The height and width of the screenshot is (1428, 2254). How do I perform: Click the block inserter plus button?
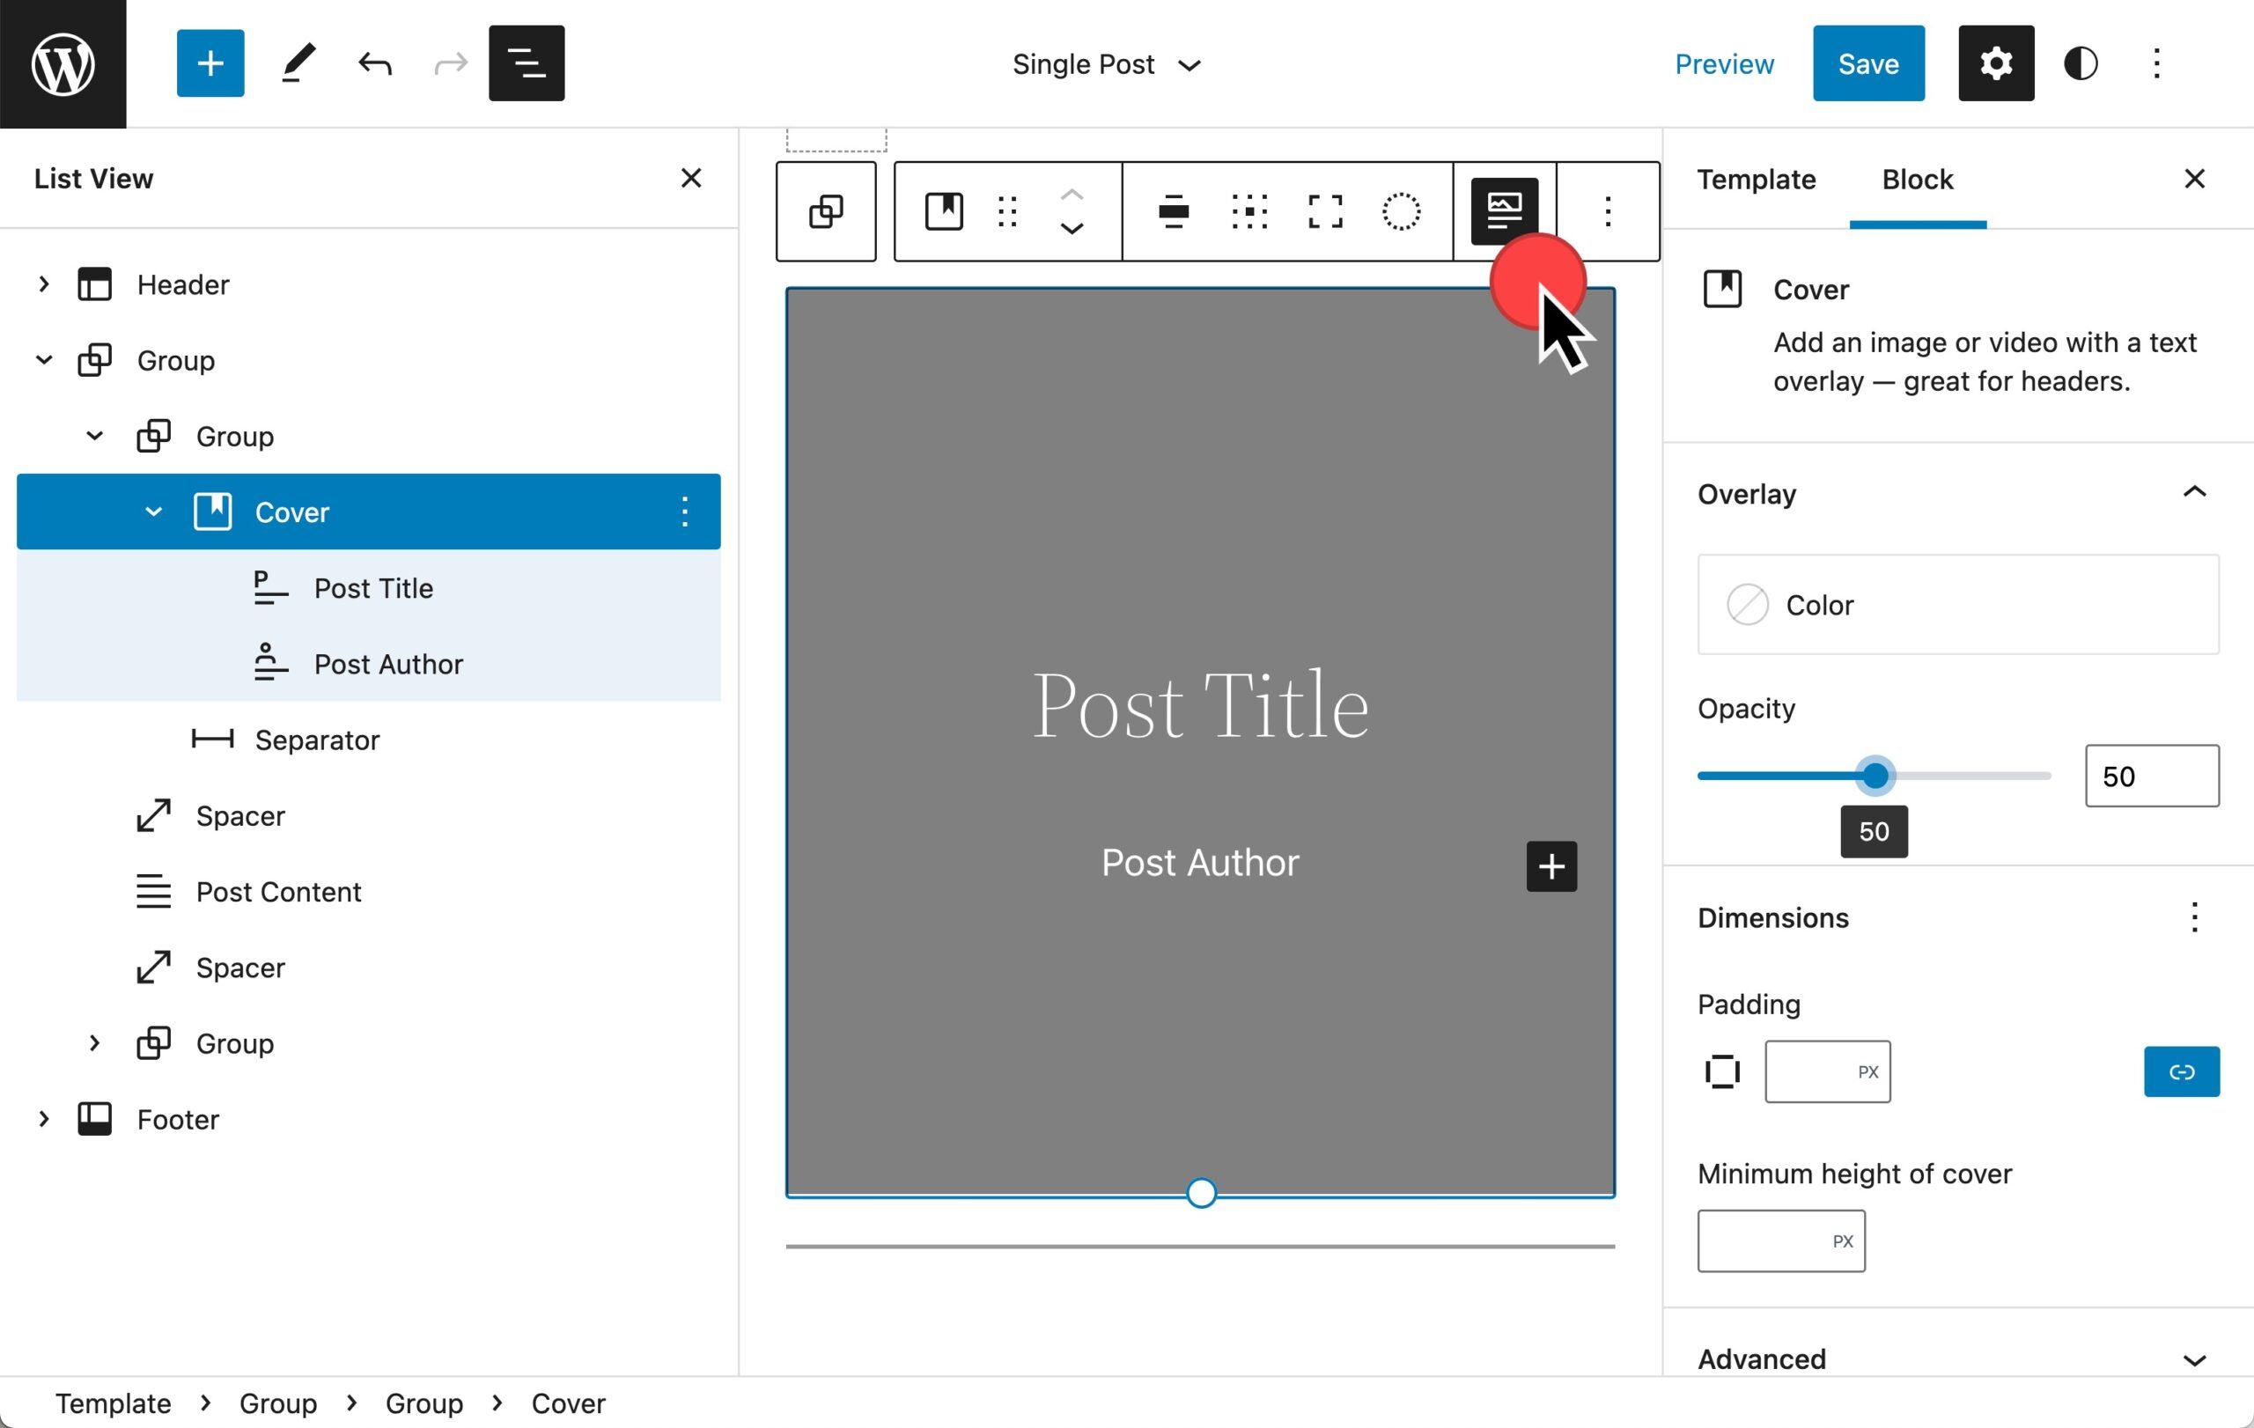[210, 63]
